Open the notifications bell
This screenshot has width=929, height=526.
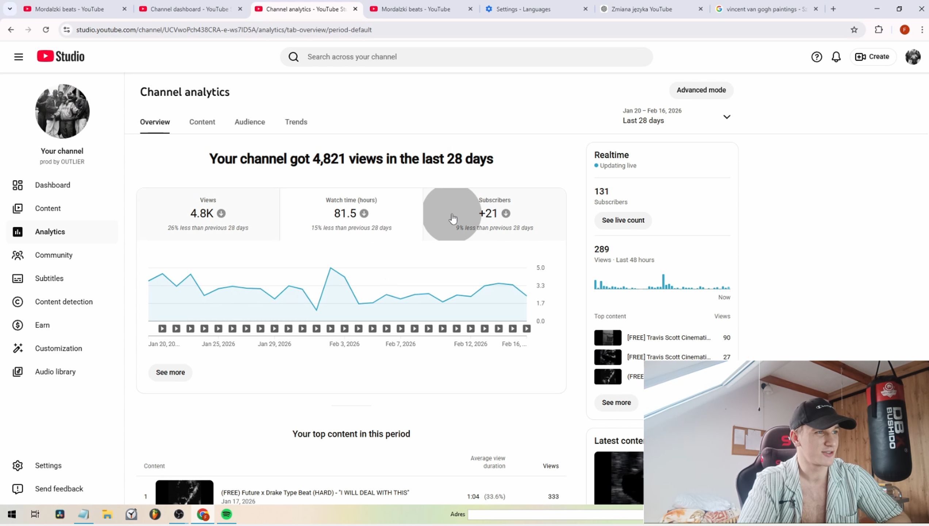[x=836, y=57]
